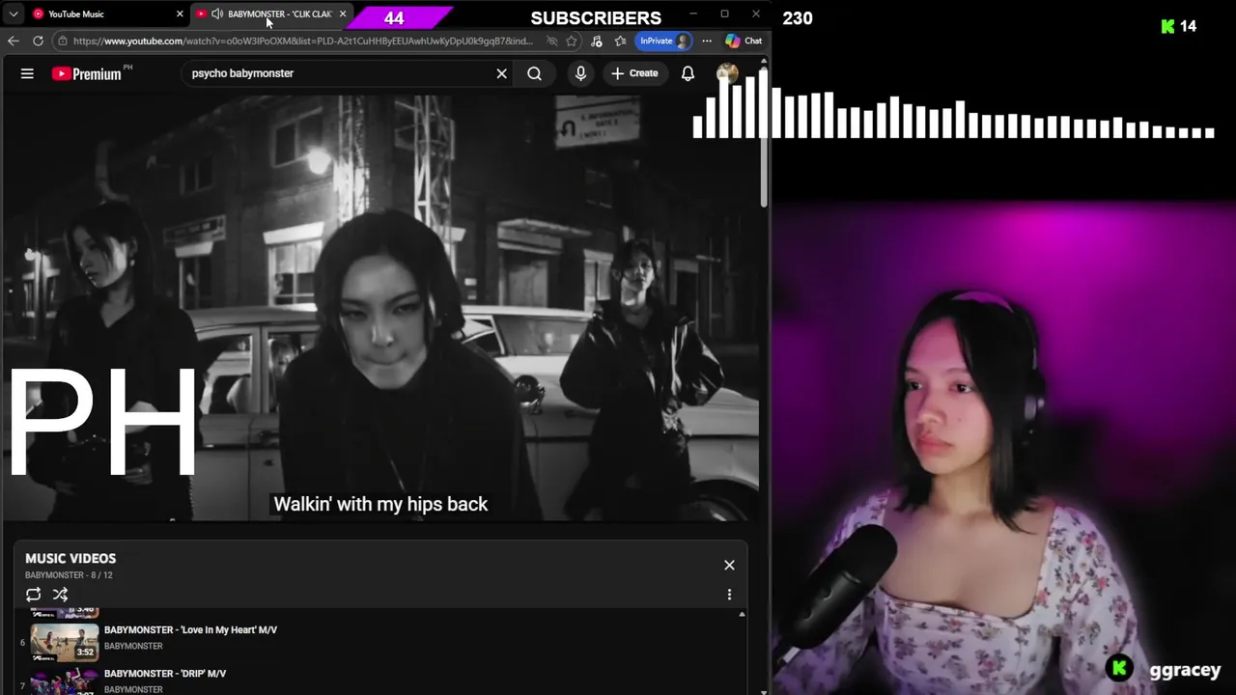
Task: Open the InPrivate profile button
Action: [664, 41]
